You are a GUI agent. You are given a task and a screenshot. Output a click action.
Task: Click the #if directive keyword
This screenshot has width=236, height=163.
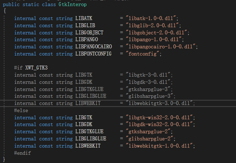18,68
